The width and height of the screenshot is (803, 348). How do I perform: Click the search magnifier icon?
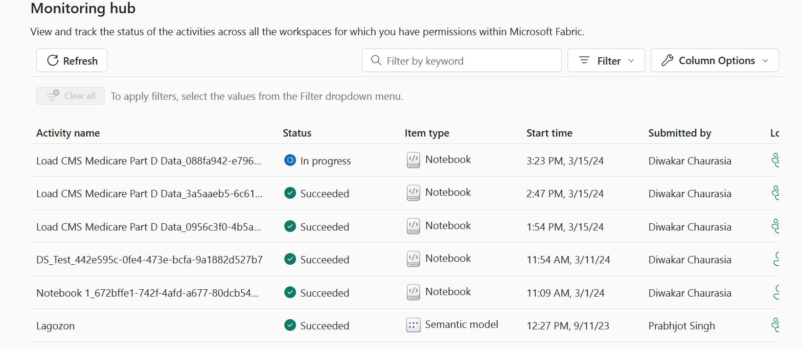coord(376,60)
